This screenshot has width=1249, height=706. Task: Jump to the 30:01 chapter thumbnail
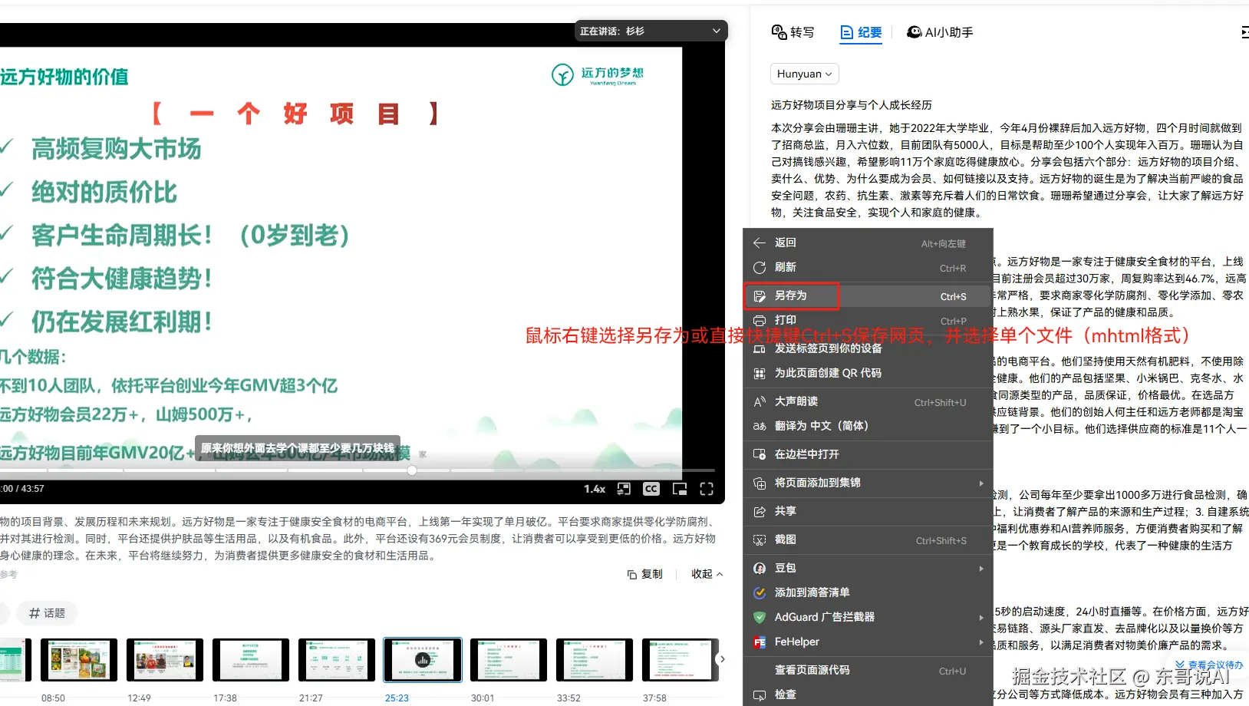509,660
